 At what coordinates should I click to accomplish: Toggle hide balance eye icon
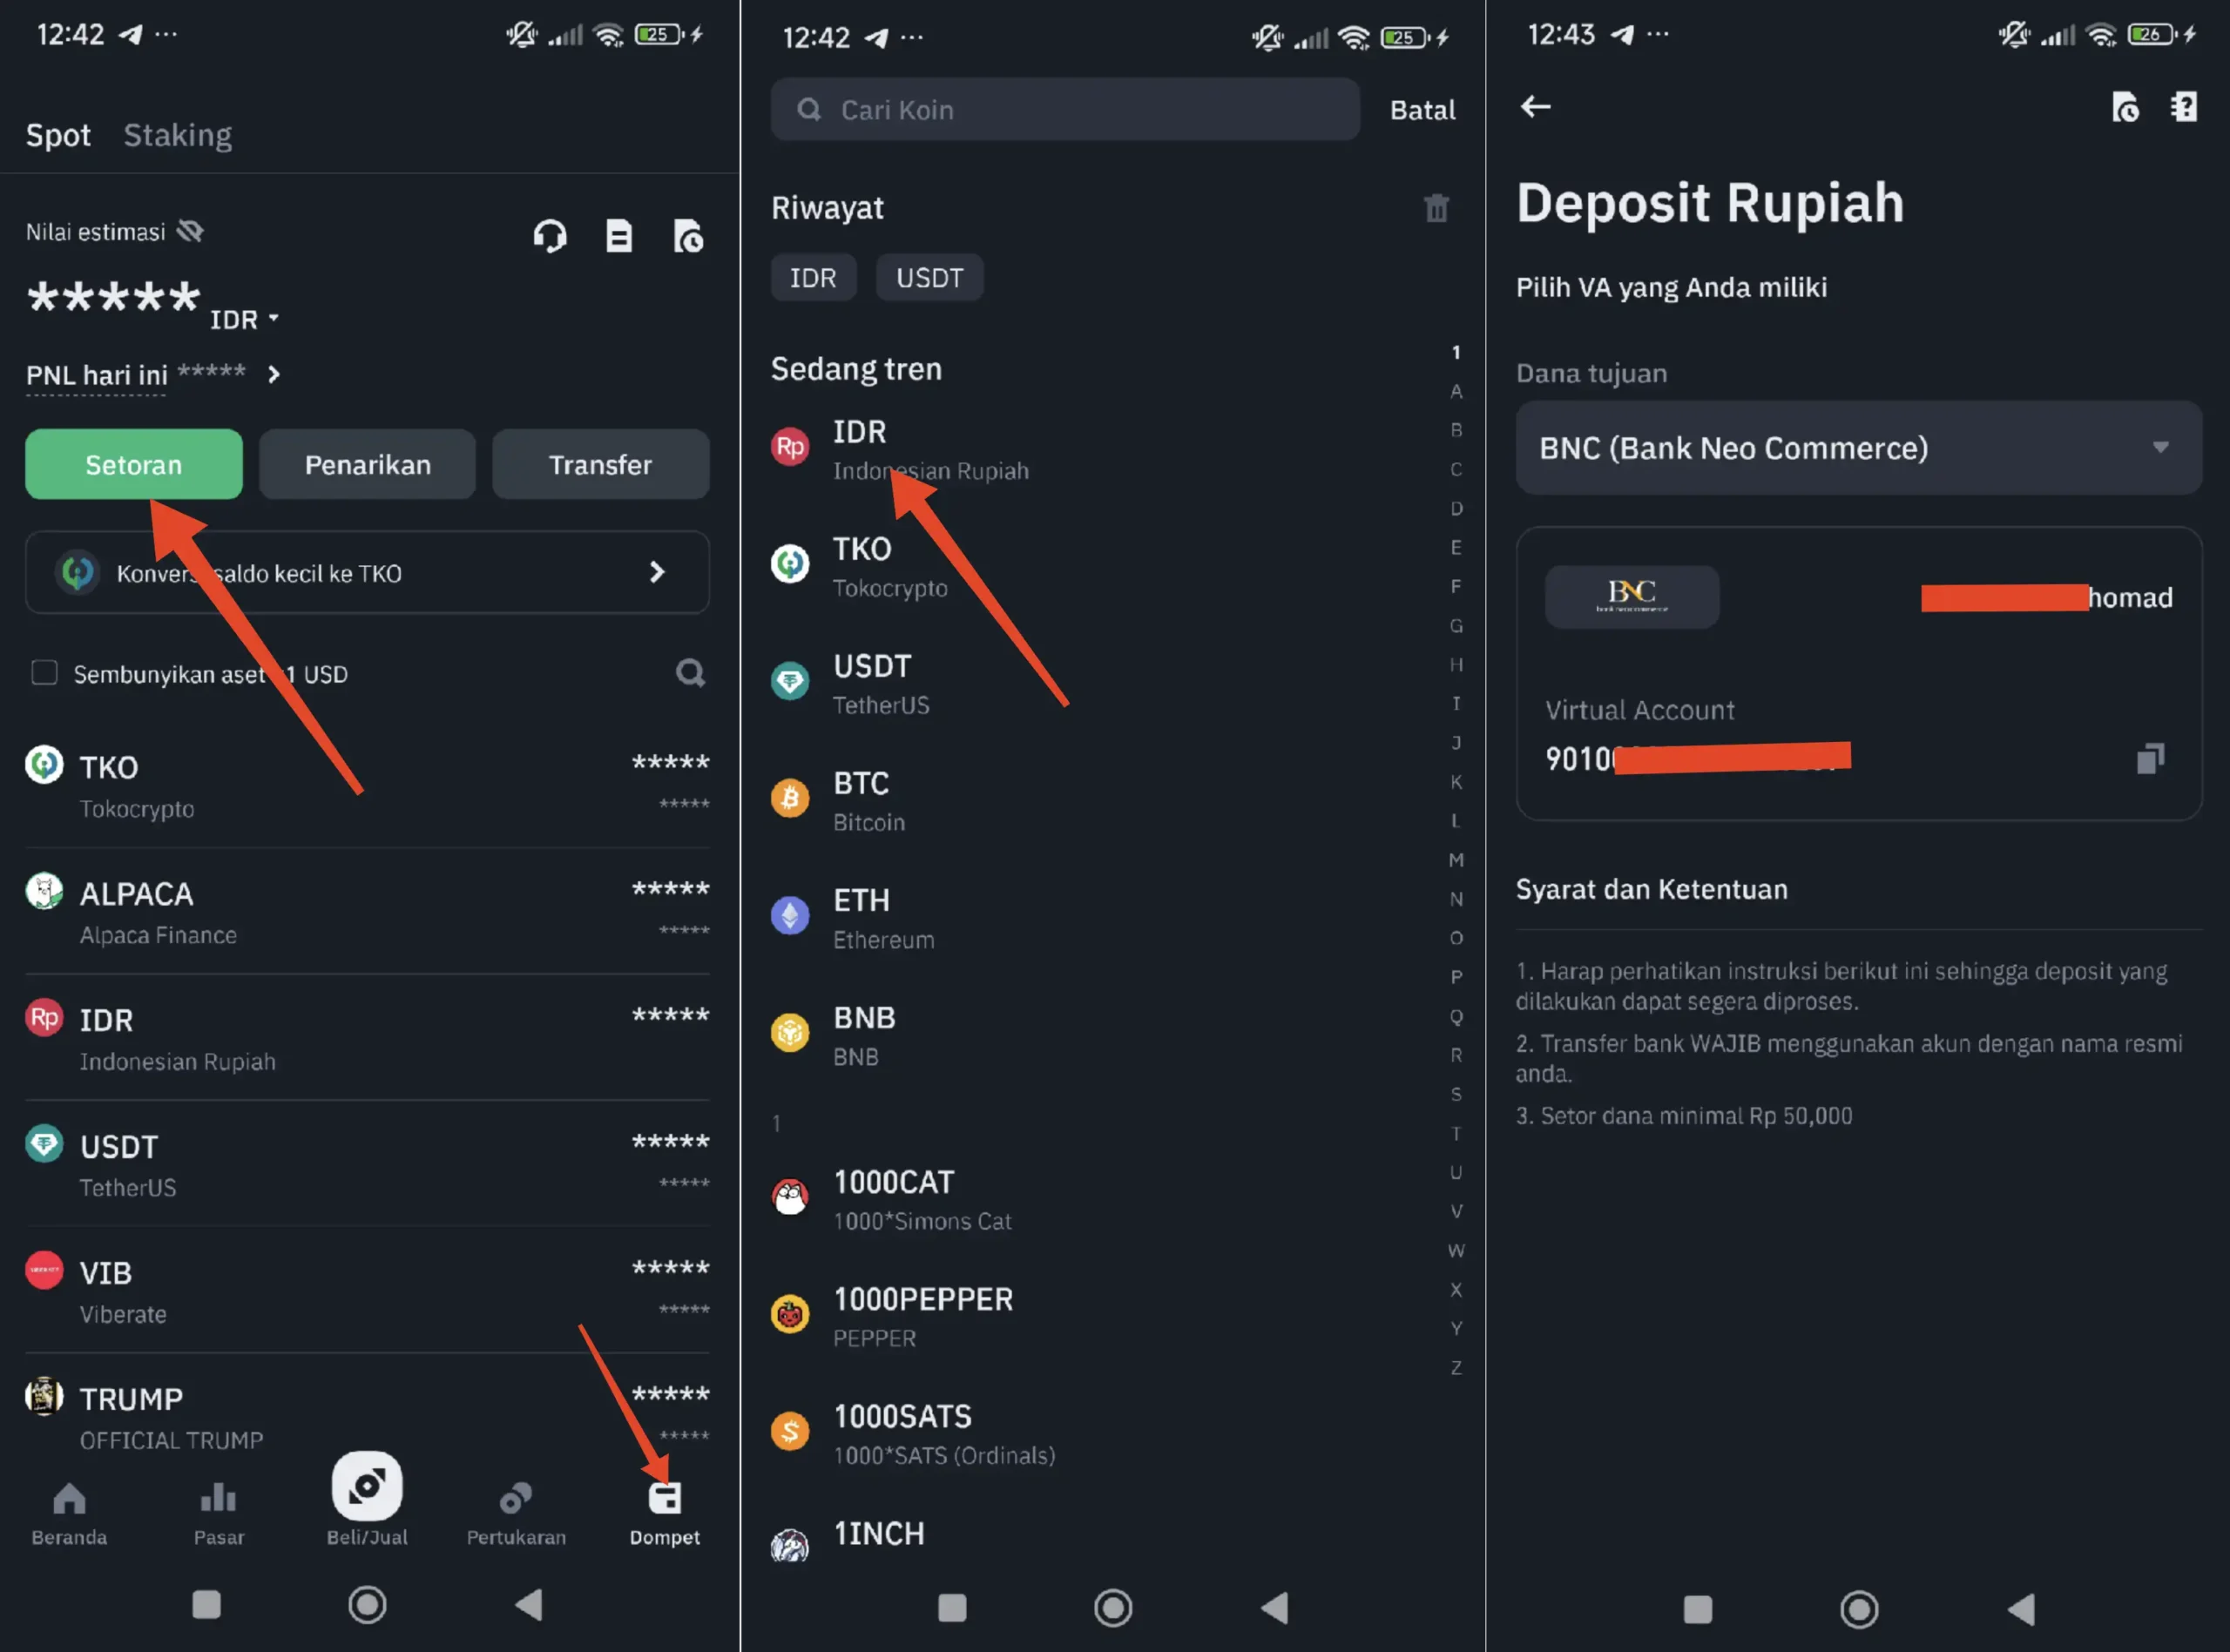190,232
